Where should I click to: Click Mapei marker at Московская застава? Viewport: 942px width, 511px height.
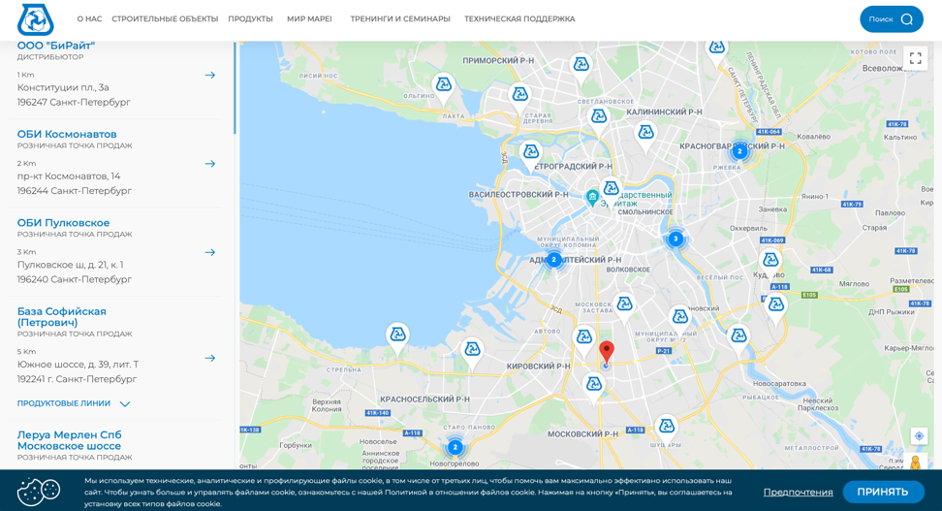(624, 306)
